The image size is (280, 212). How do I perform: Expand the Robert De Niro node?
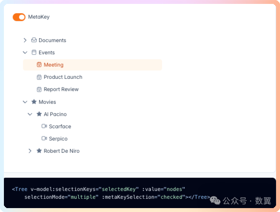[x=30, y=151]
